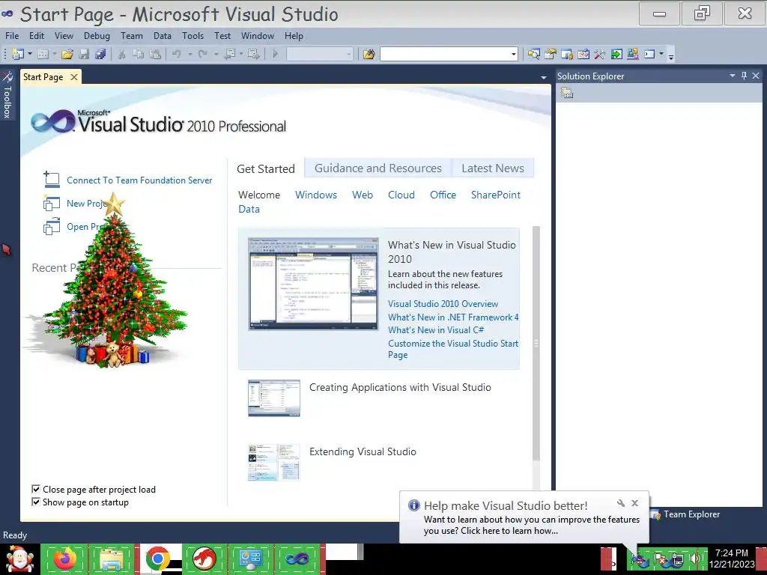Click the volume speaker tray icon

(x=694, y=559)
